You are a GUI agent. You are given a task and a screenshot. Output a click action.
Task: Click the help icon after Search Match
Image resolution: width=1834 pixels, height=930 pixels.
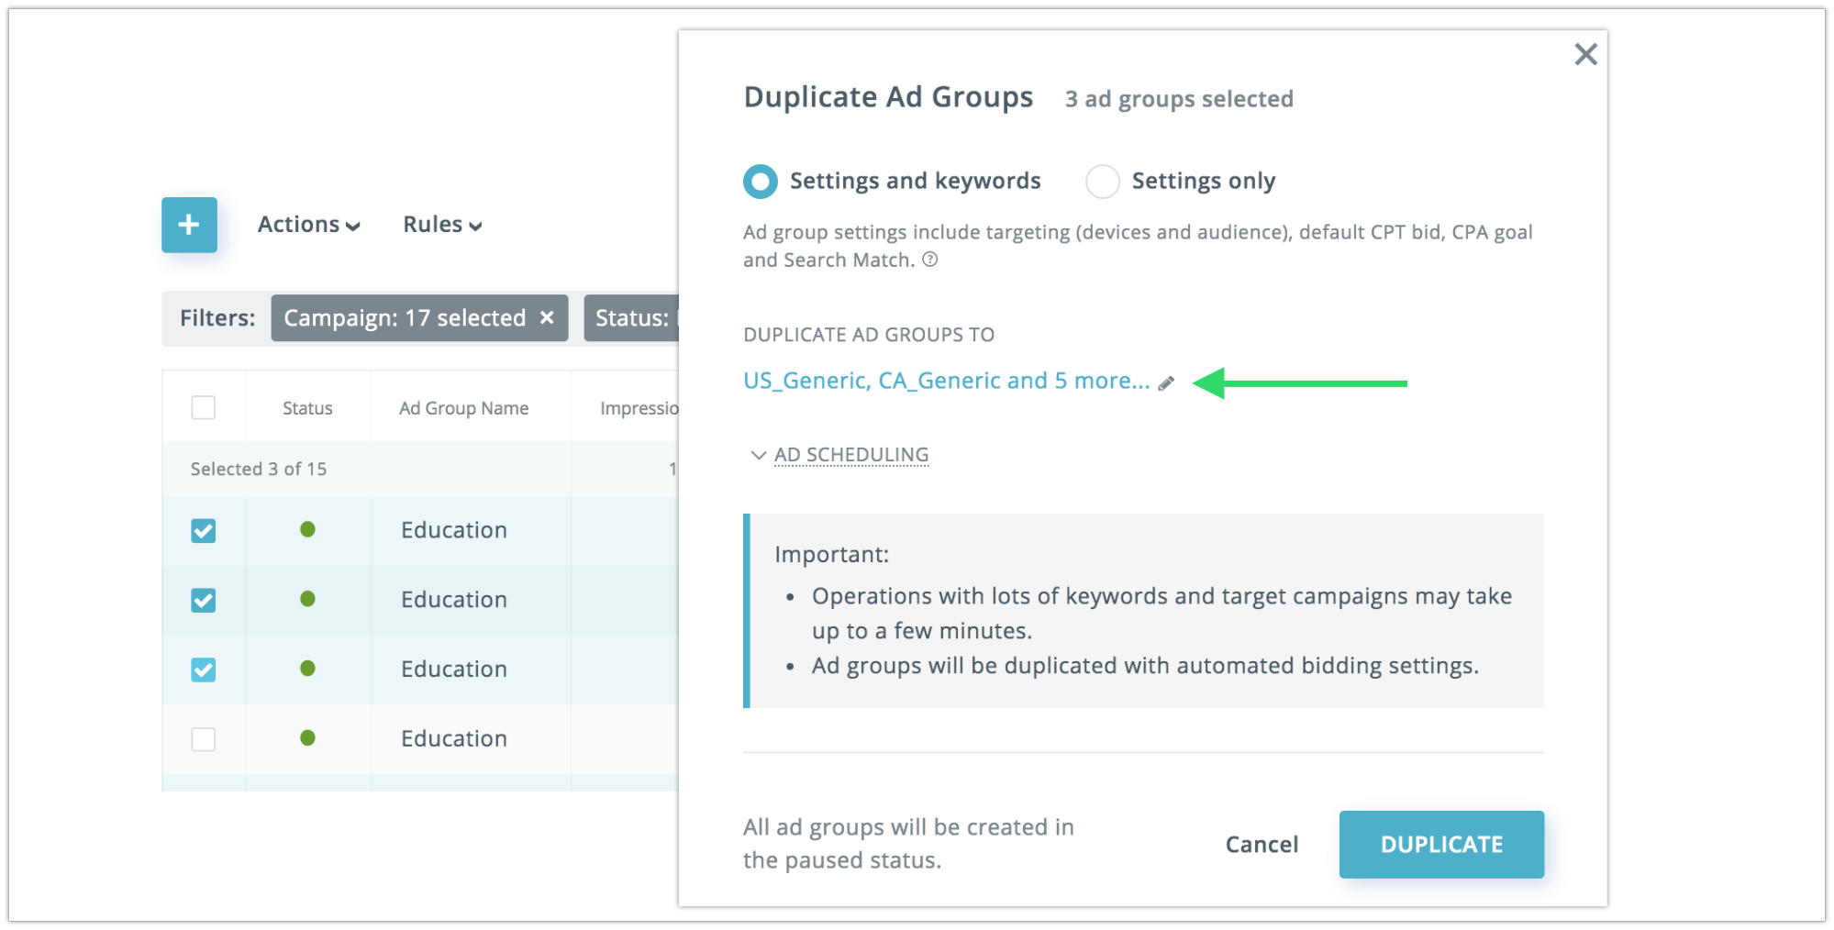point(930,260)
